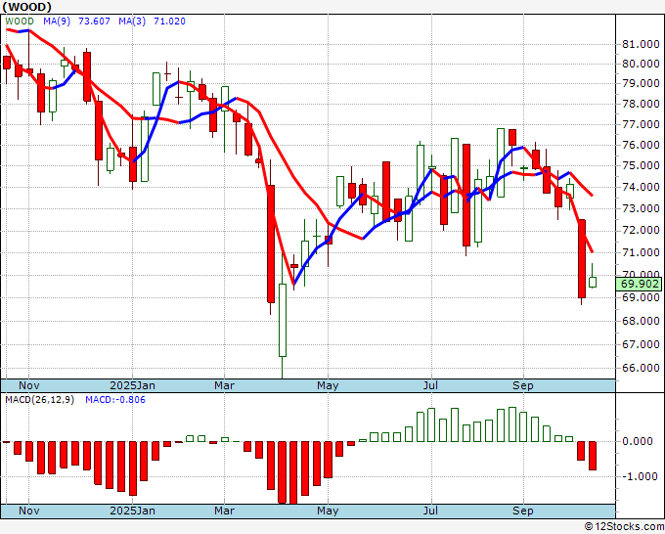The height and width of the screenshot is (534, 665).
Task: Select the MA(9) legend label
Action: click(x=57, y=22)
